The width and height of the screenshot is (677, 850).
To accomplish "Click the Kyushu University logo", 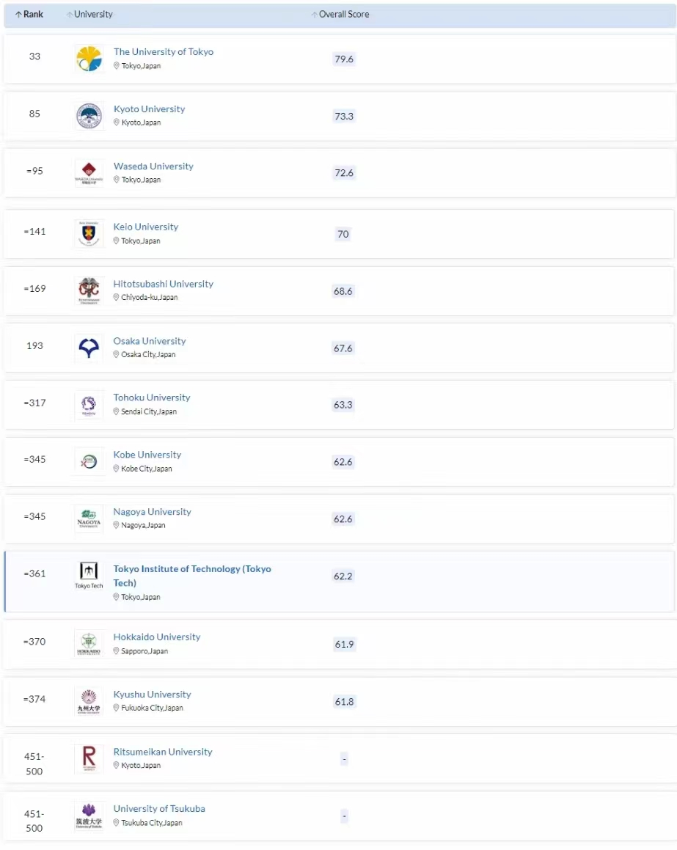I will coord(89,701).
